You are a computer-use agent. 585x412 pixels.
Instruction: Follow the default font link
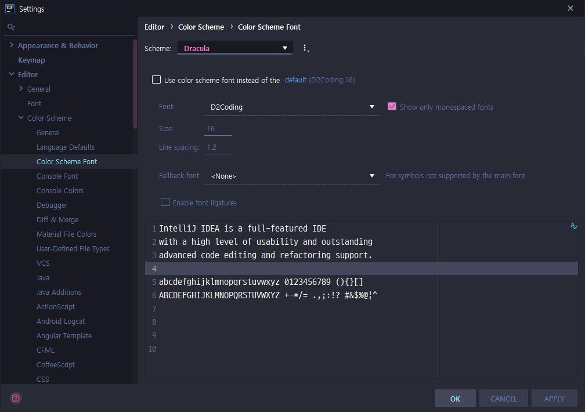(x=295, y=80)
